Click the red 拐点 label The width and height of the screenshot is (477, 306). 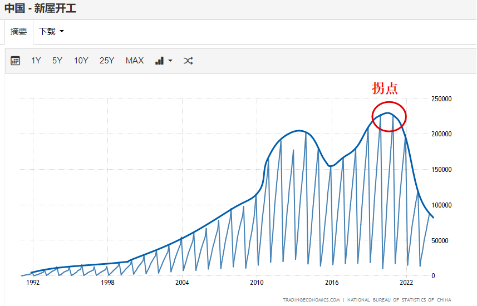click(x=385, y=88)
